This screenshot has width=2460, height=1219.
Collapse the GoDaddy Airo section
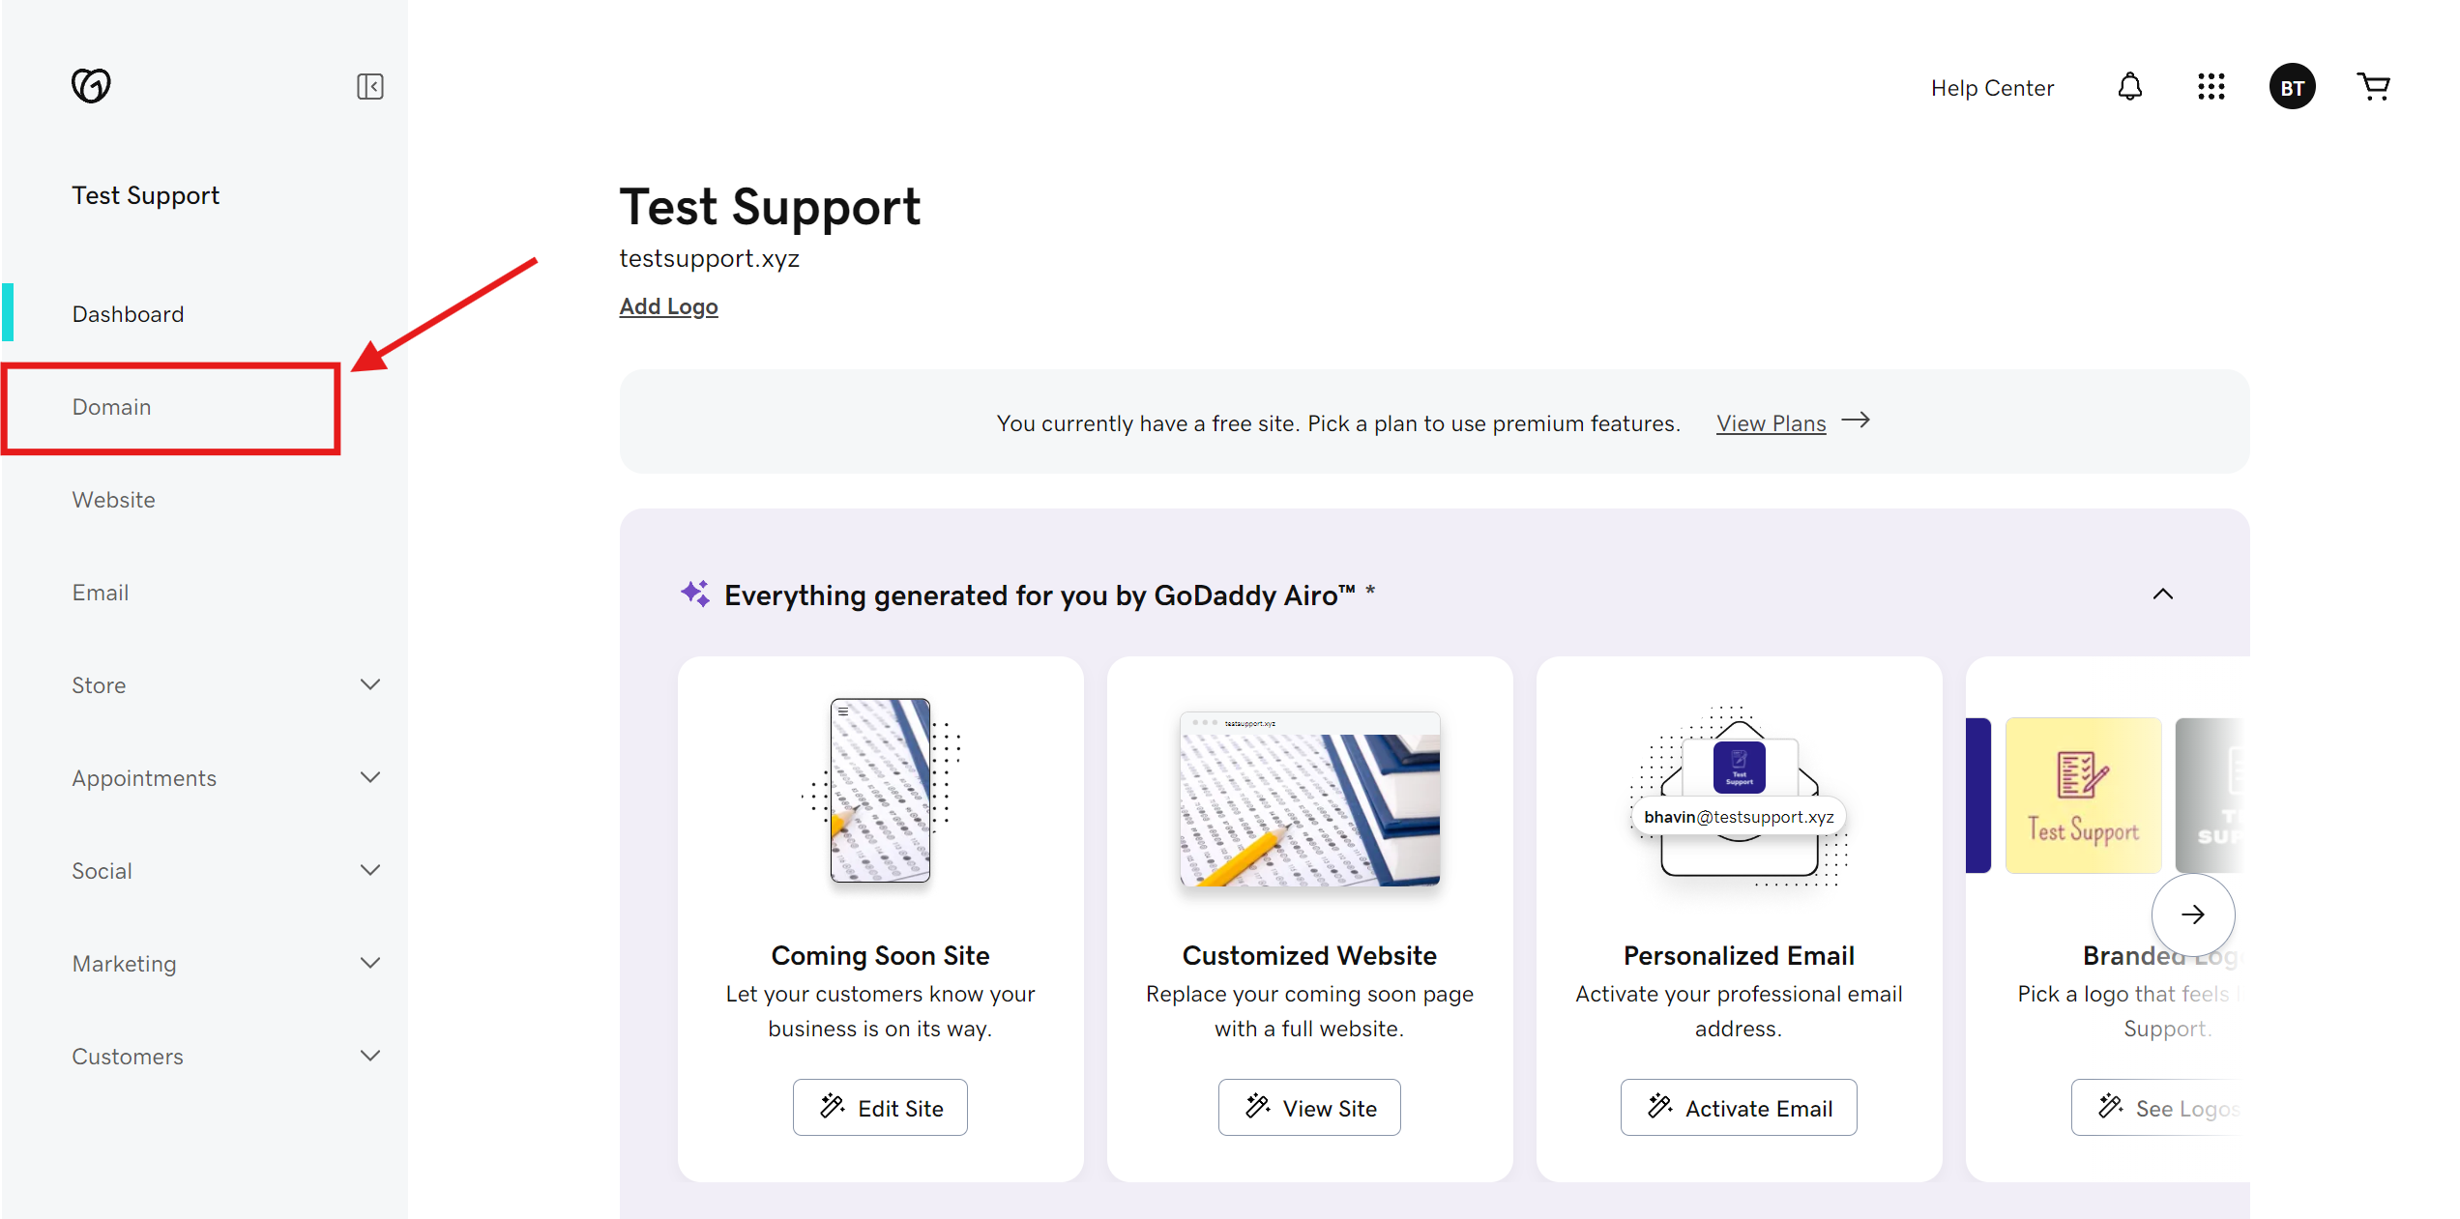click(2163, 594)
